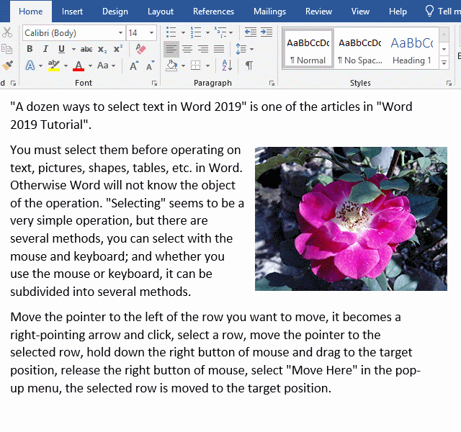Toggle Subscript formatting
This screenshot has width=461, height=432.
pos(102,49)
